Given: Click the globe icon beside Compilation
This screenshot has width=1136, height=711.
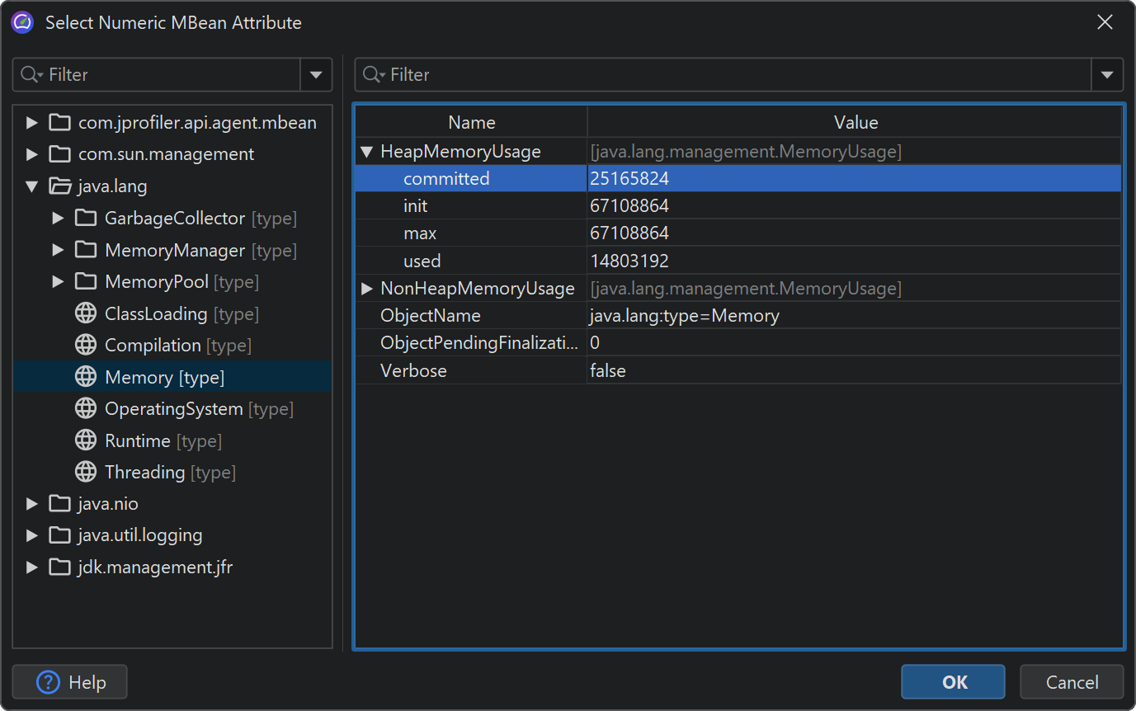Looking at the screenshot, I should (85, 345).
